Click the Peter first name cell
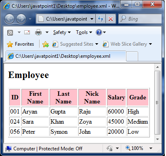 pos(35,132)
